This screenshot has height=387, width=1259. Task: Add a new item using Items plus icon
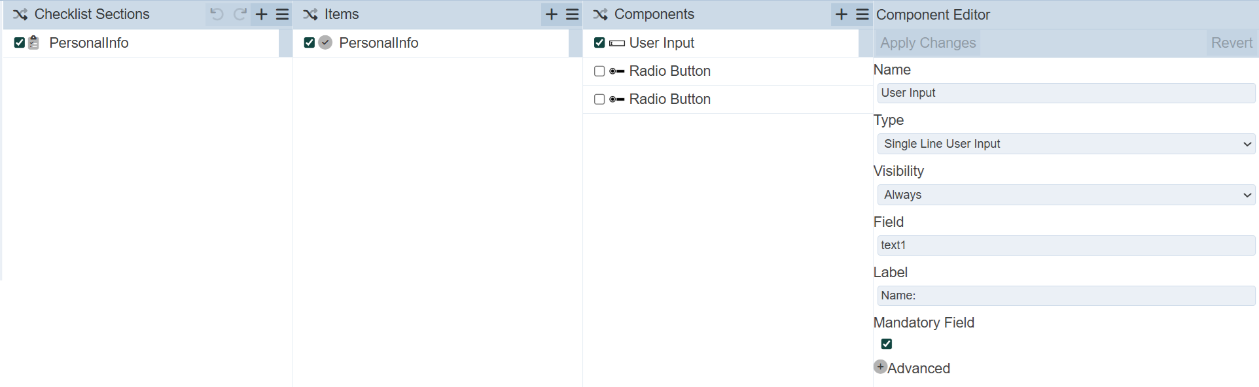click(552, 14)
